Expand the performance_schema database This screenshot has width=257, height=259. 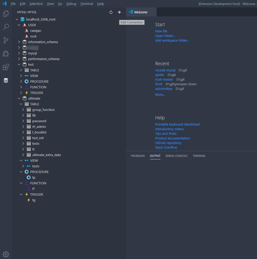tap(19, 59)
